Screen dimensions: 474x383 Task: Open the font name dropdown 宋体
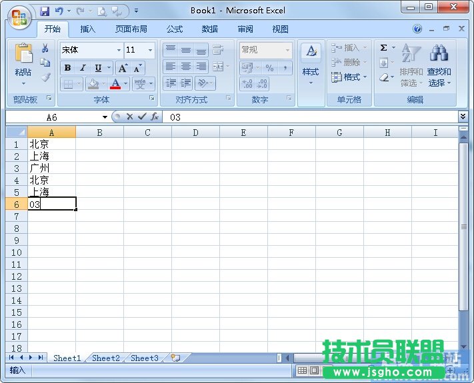[x=119, y=50]
